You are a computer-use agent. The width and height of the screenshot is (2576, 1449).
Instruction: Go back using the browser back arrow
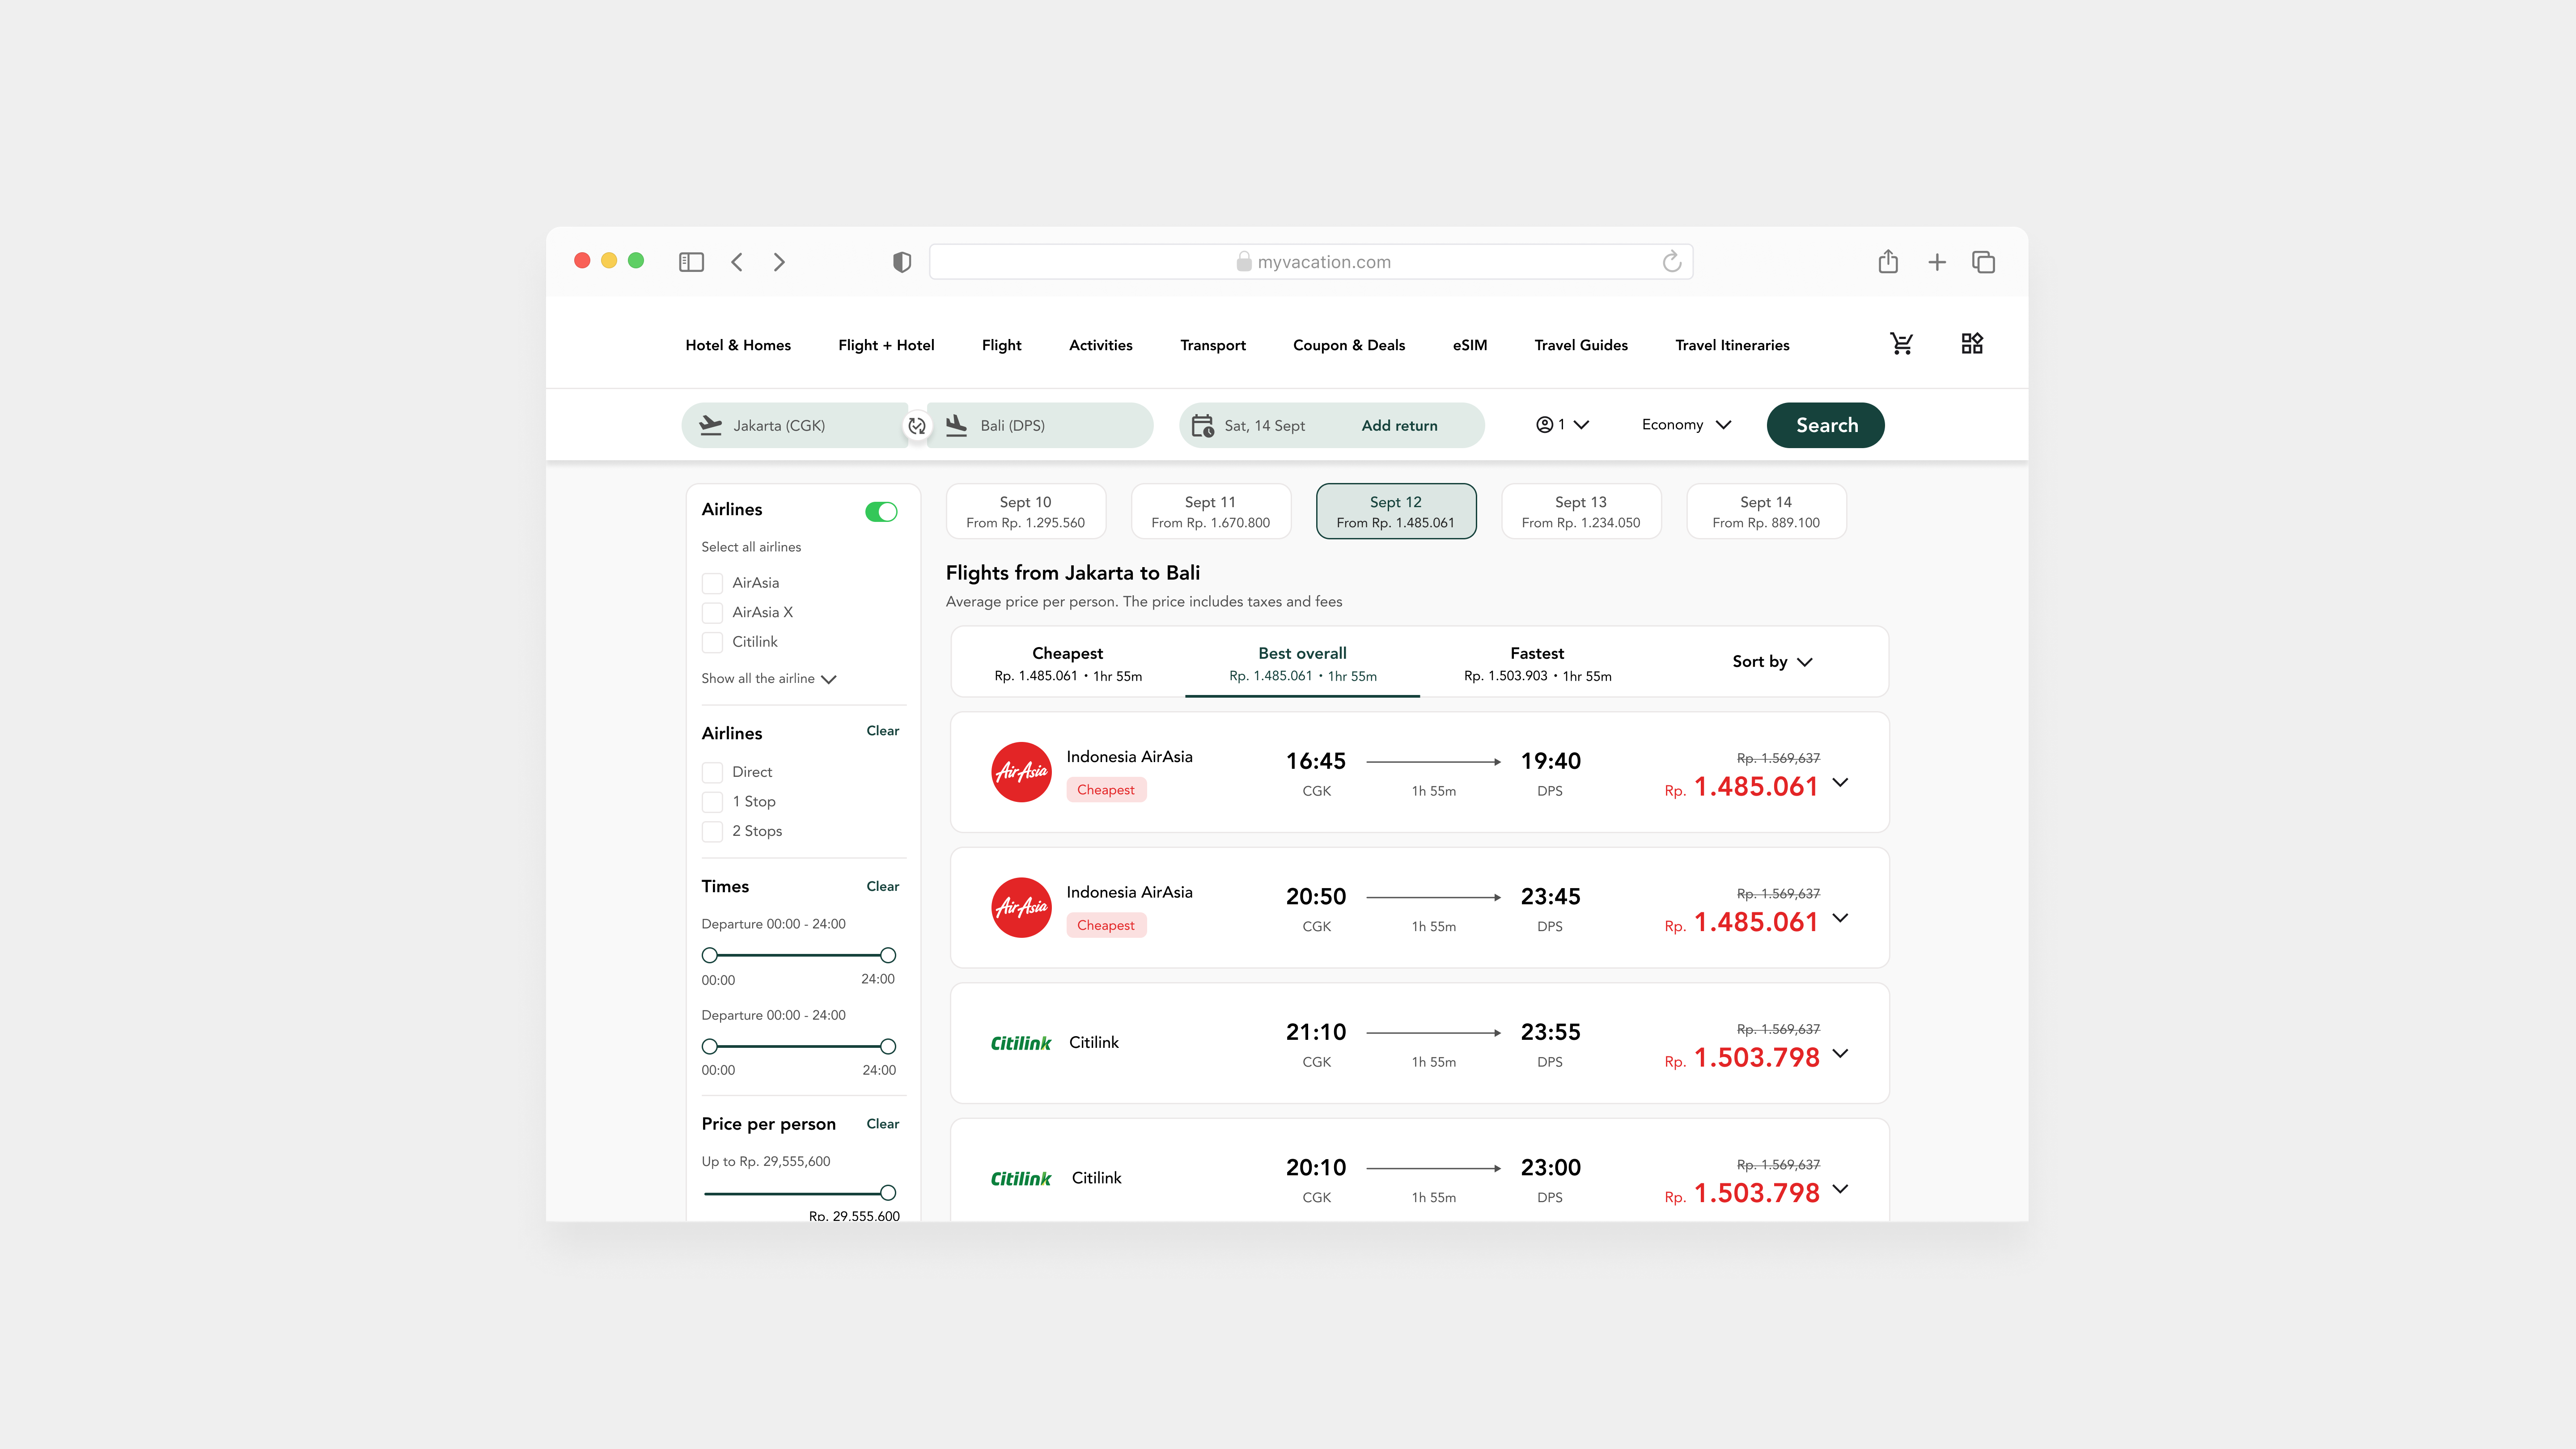click(x=737, y=262)
